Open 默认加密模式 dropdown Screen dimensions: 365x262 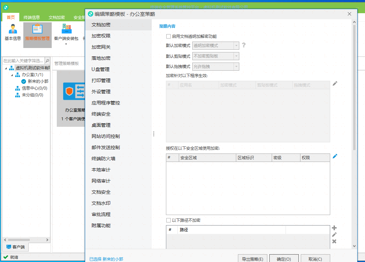[x=216, y=46]
